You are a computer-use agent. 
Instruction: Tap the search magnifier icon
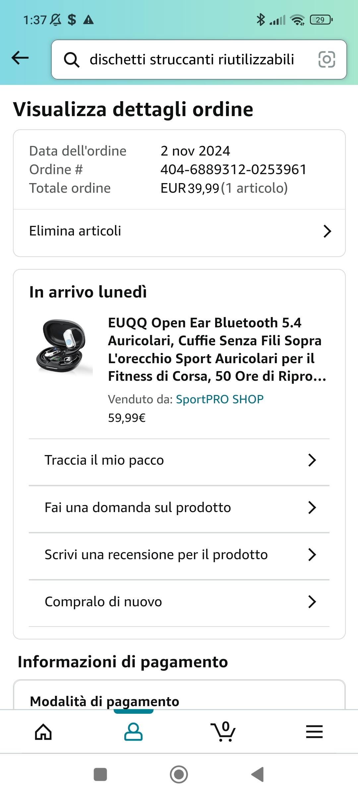(x=71, y=60)
